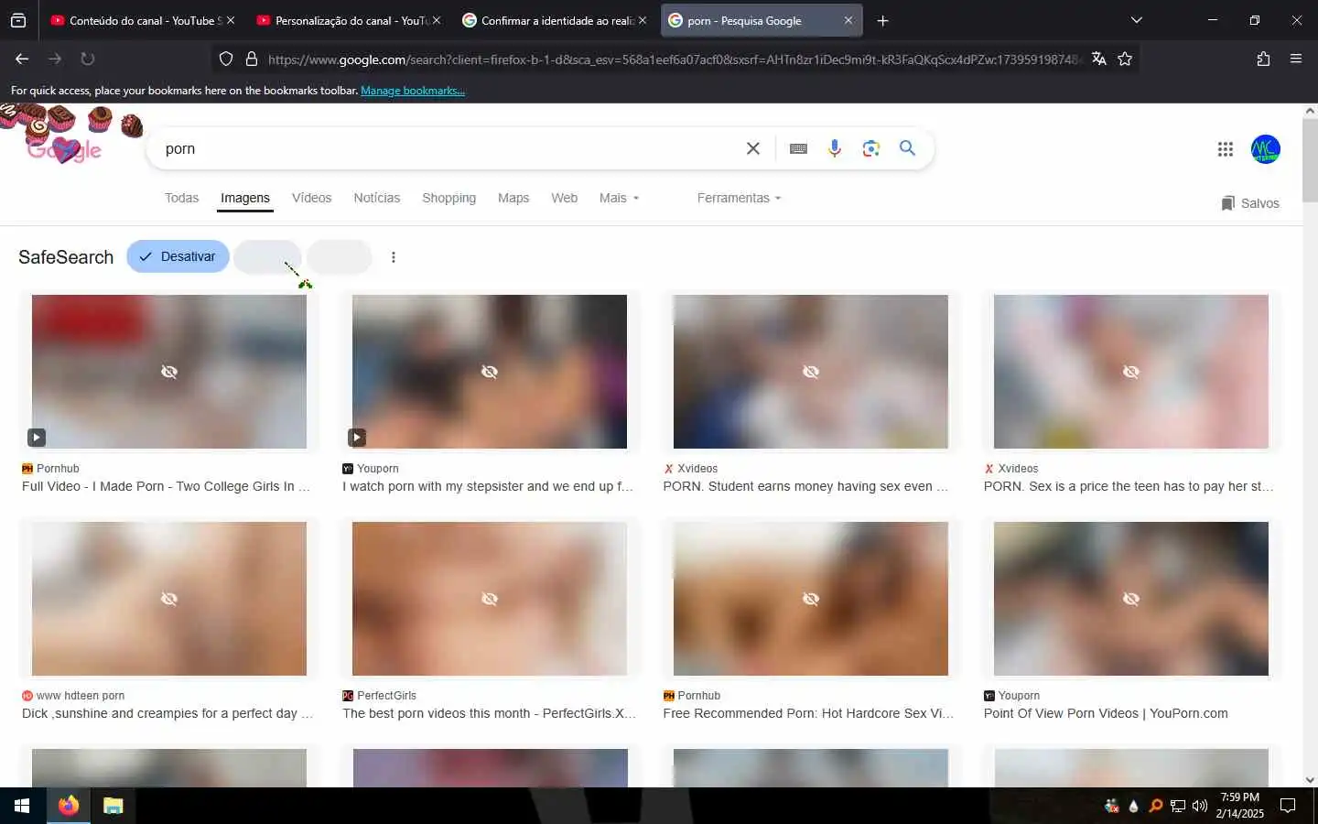1318x824 pixels.
Task: Expand the Mais dropdown
Action: coord(620,198)
